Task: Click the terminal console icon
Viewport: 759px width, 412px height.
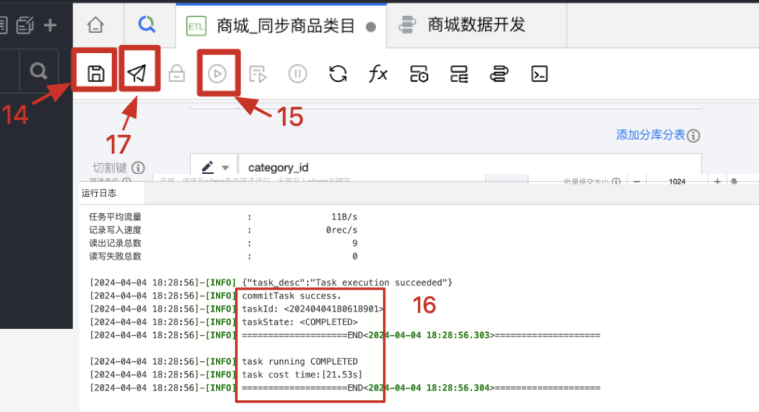Action: click(539, 74)
